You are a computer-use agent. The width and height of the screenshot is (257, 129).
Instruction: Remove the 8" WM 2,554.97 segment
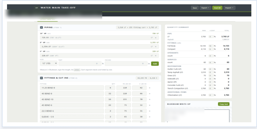(x=156, y=47)
